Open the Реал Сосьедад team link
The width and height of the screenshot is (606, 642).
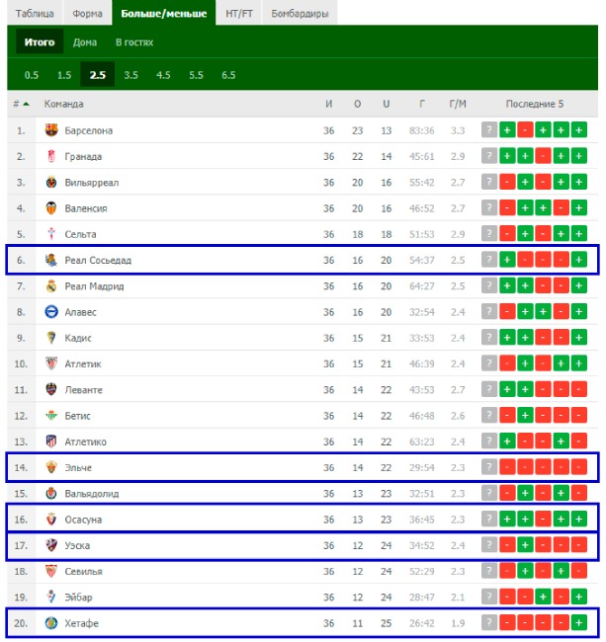(x=98, y=260)
